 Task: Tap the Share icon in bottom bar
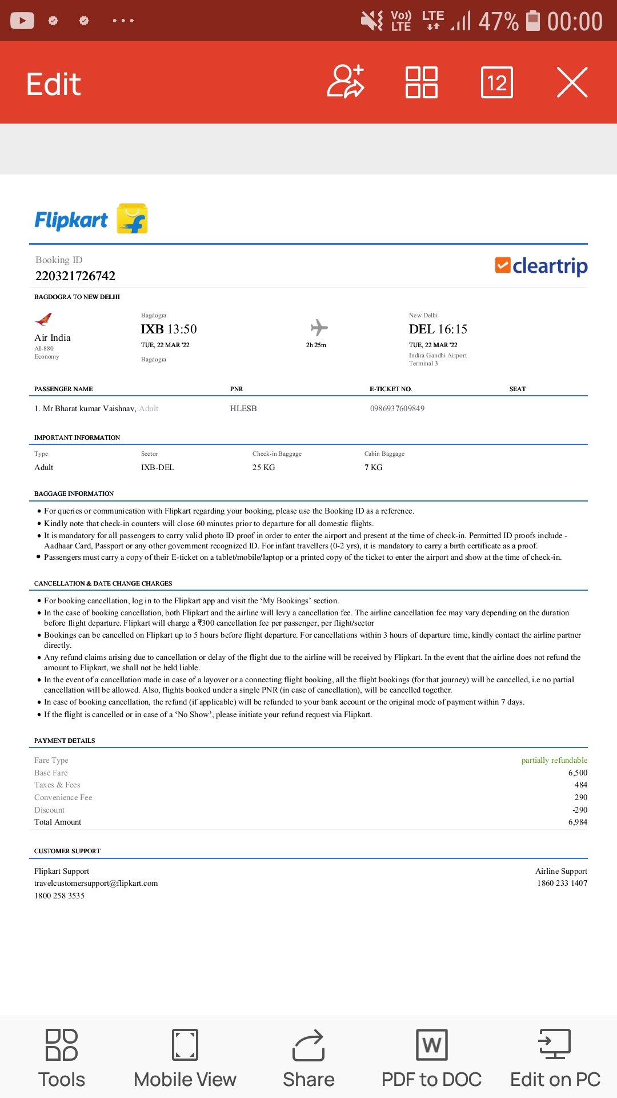click(308, 1058)
